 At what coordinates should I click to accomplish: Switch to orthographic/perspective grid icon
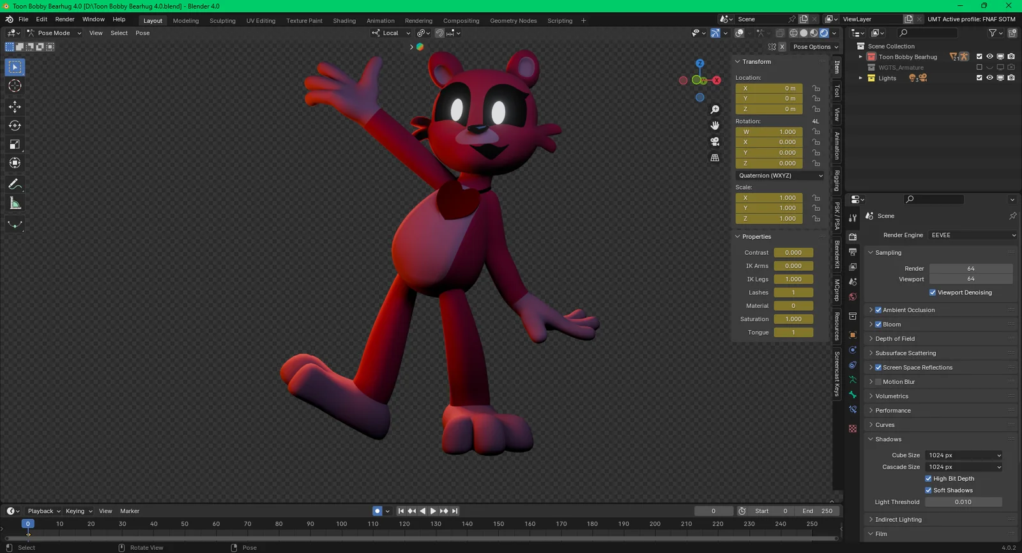pyautogui.click(x=715, y=158)
